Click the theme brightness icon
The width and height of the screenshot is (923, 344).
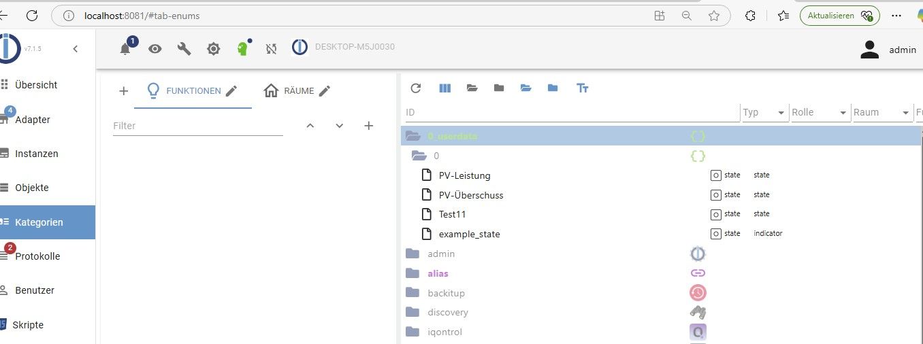214,49
